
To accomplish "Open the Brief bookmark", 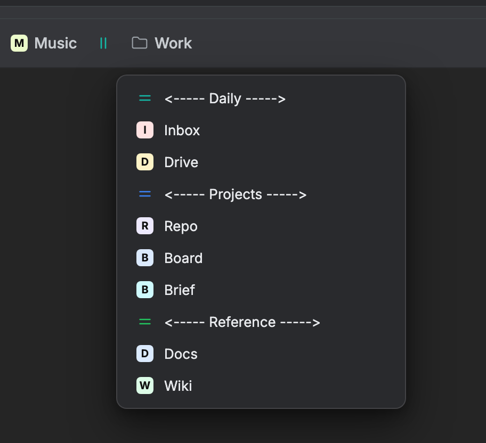I will pyautogui.click(x=180, y=290).
